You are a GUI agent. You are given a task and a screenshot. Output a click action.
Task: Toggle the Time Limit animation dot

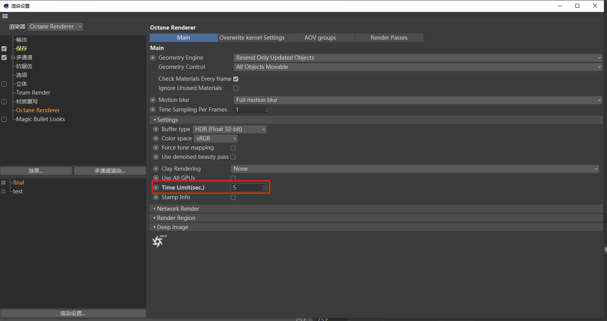156,188
